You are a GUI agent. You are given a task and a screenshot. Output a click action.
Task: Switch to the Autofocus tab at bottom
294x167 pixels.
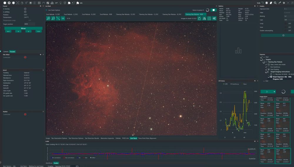pos(49,163)
